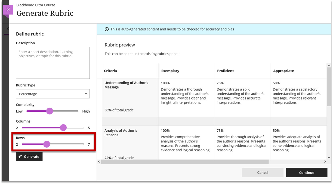Cancel rubric generation
333x184 pixels.
click(263, 173)
